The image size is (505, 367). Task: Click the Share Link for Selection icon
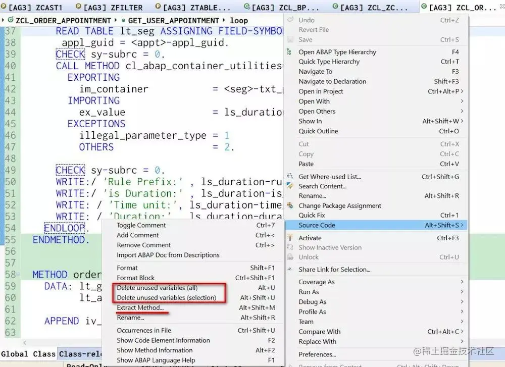coord(290,269)
